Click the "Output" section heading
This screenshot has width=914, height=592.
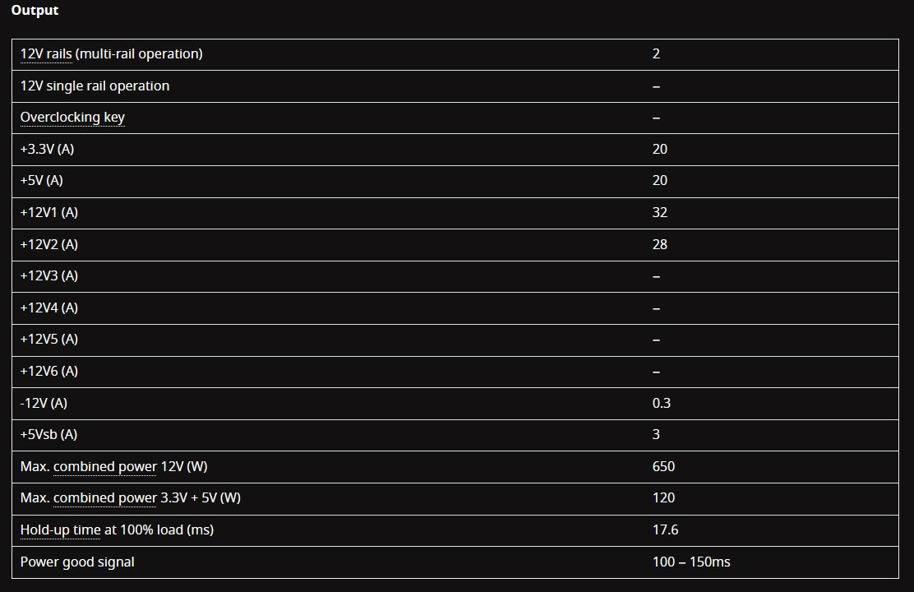(35, 11)
